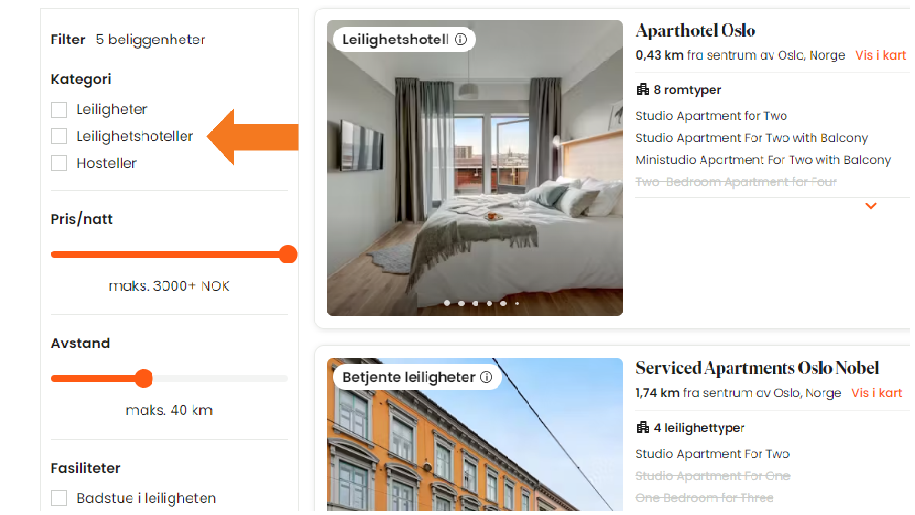
Task: Open the Aparthotel Oslo bedroom photo
Action: 475,168
